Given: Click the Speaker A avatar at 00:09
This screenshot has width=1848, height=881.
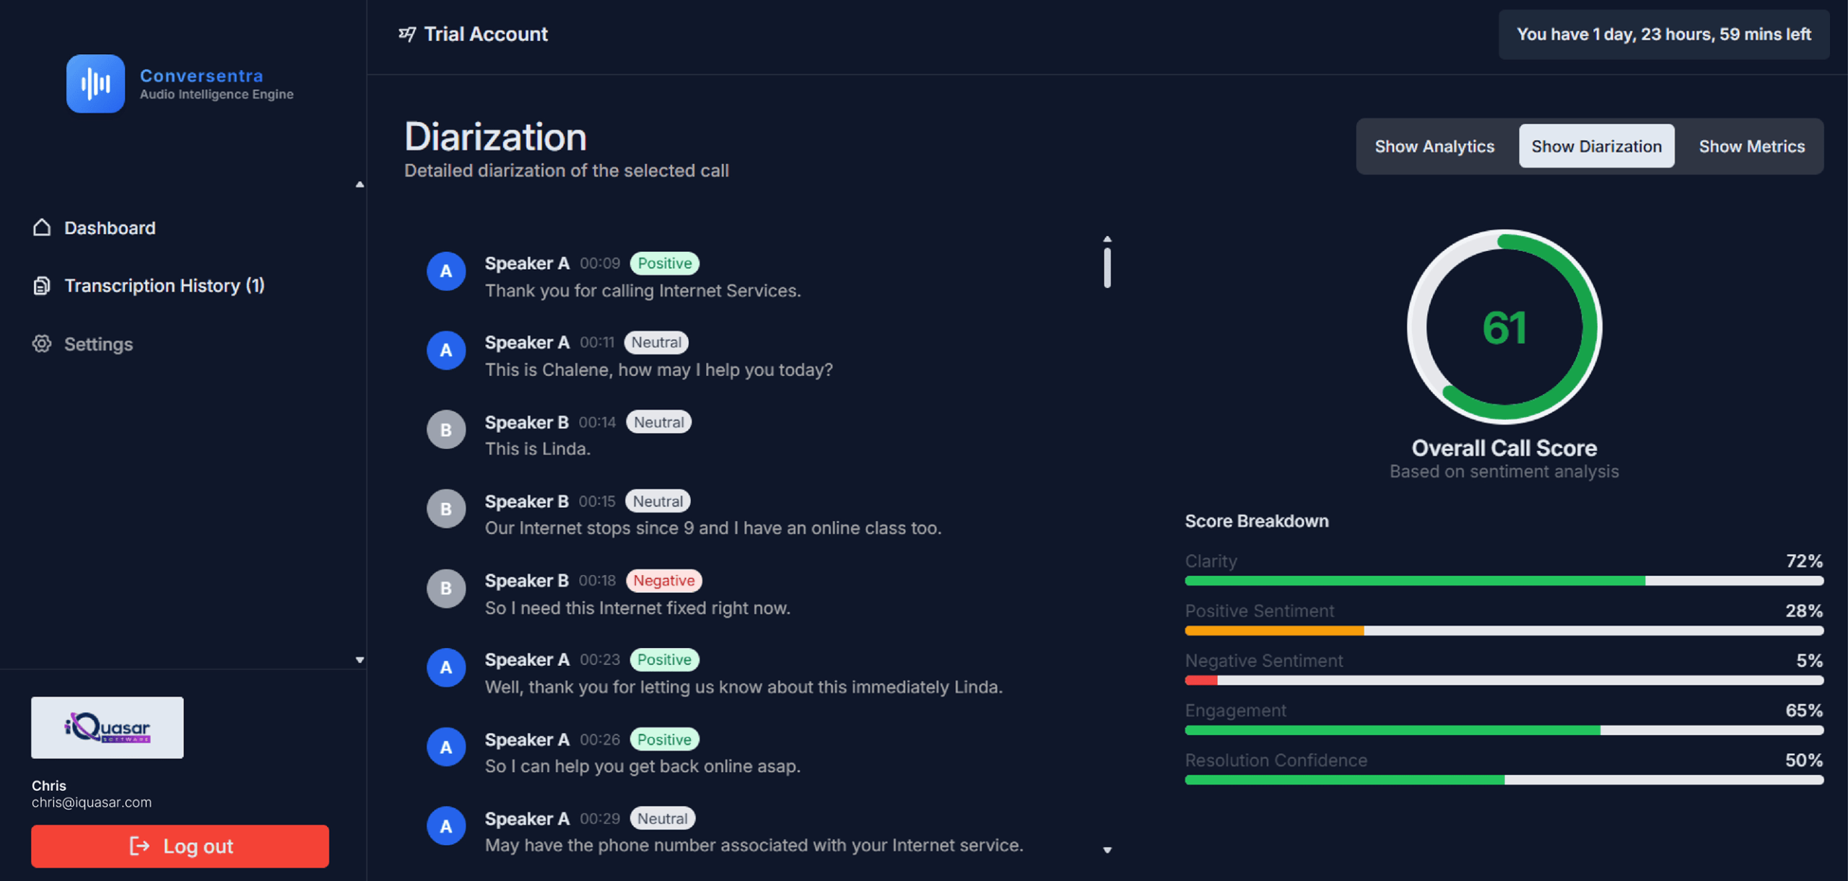Looking at the screenshot, I should pos(445,271).
